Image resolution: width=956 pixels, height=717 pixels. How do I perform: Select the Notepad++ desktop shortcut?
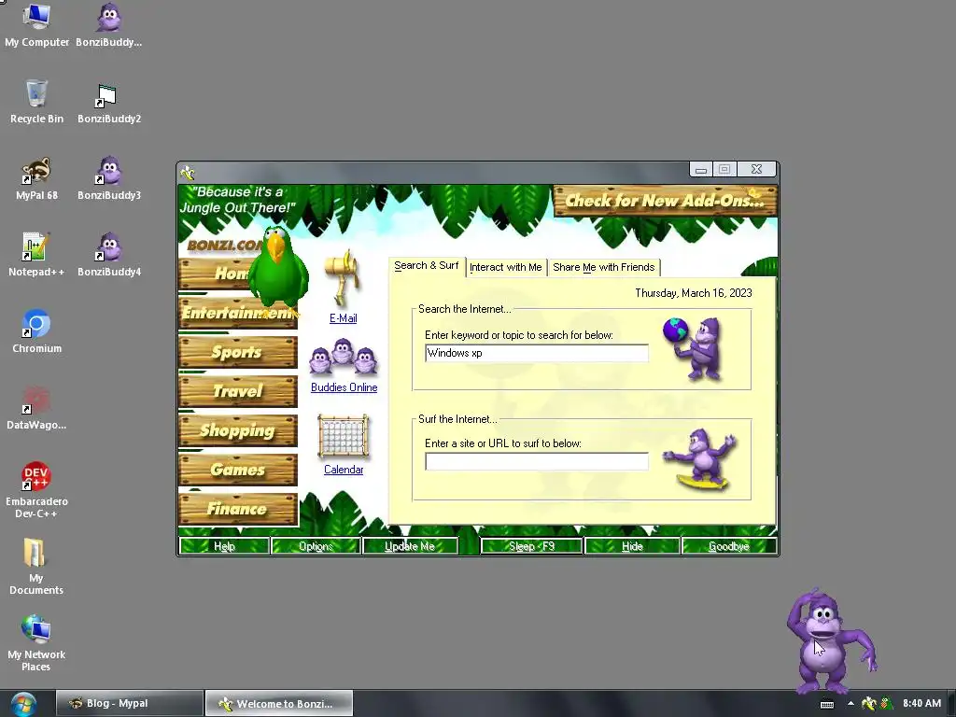pos(36,255)
